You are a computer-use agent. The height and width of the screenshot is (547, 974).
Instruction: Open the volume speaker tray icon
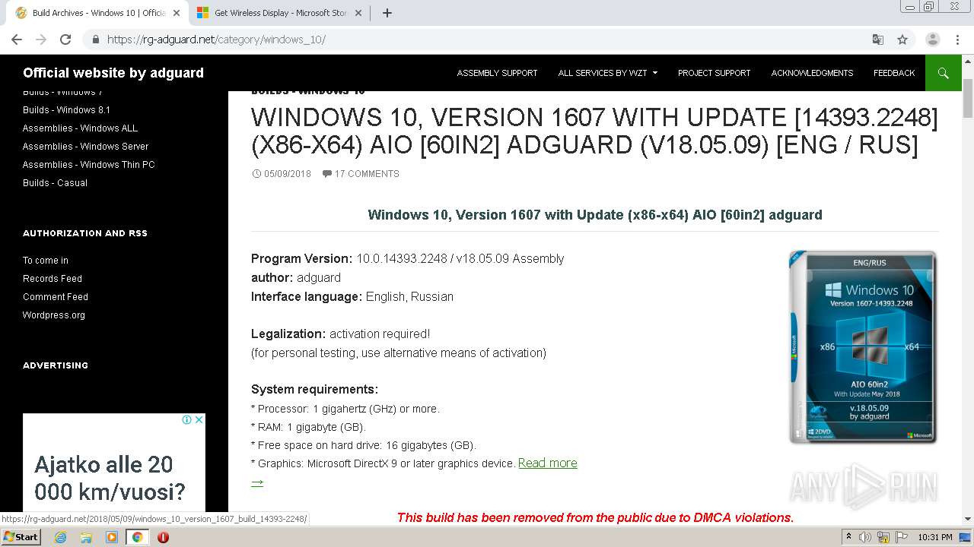pyautogui.click(x=865, y=537)
